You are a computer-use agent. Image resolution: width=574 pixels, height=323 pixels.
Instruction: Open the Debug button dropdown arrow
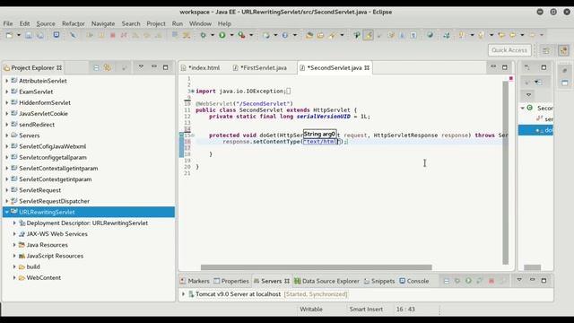pos(212,35)
